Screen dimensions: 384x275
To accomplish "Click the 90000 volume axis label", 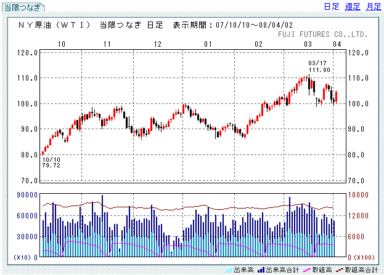I will (26, 195).
